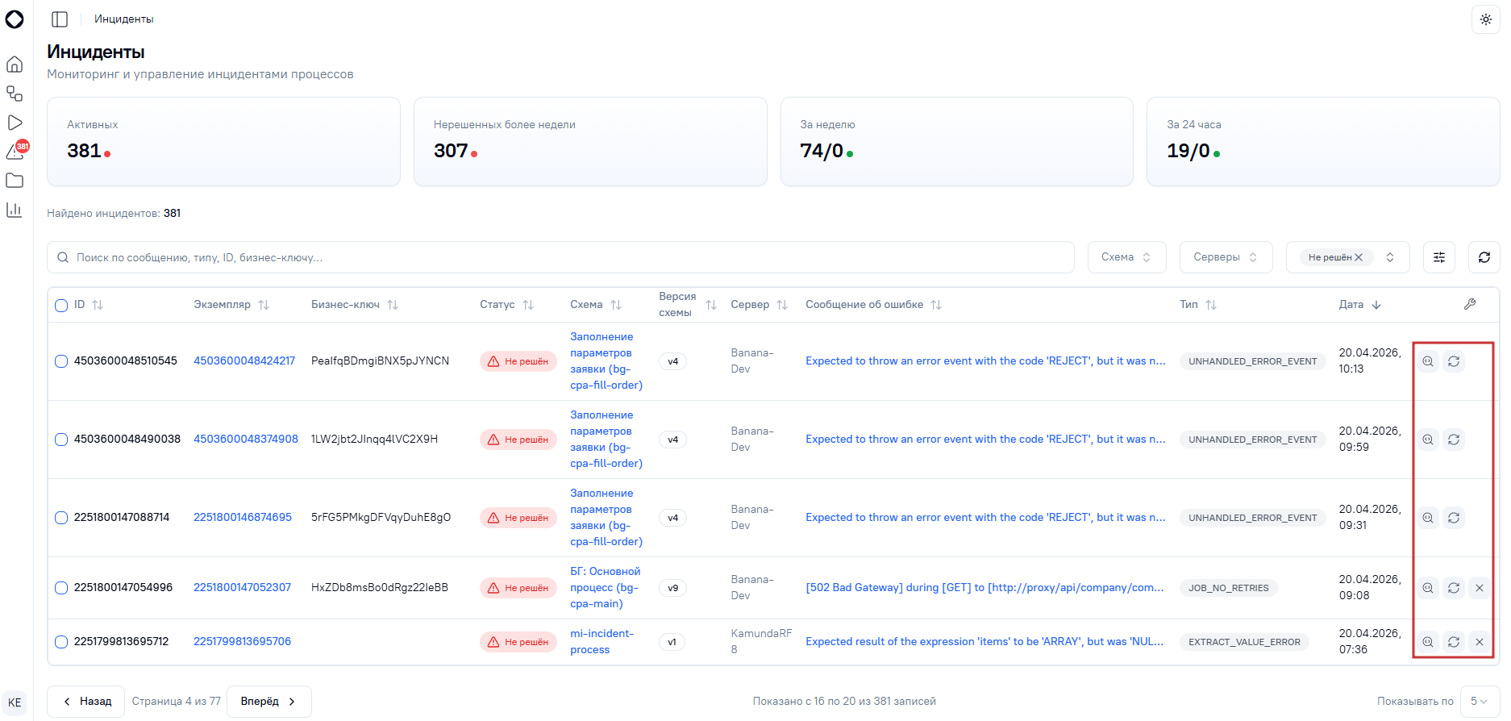Screen dimensions: 1511x721
Task: Select all incidents checkbox in header
Action: (x=61, y=306)
